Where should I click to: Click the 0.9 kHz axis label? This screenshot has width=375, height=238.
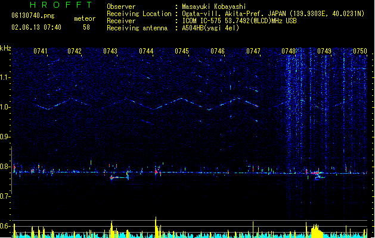tap(5, 137)
